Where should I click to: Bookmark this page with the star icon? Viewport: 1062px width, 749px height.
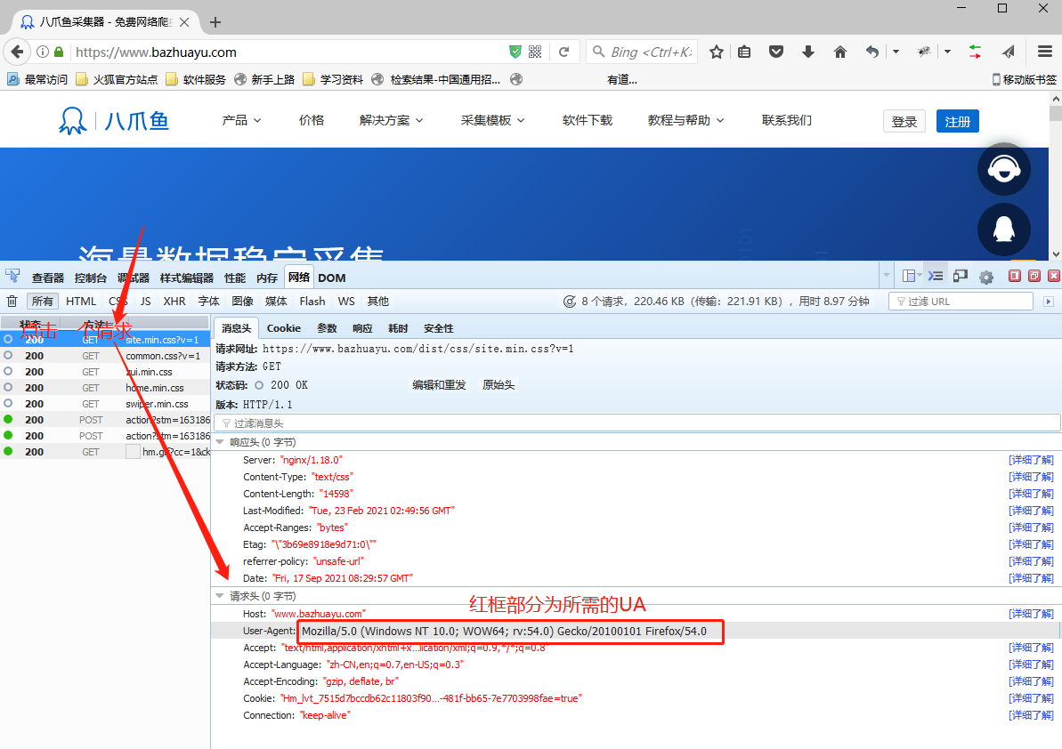[717, 52]
